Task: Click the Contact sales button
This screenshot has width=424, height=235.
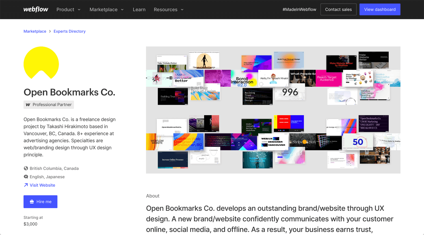Action: click(338, 9)
